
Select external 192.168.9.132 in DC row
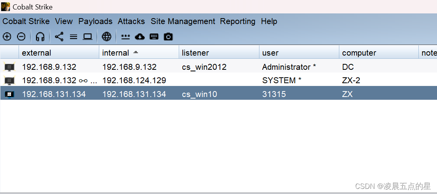click(49, 67)
